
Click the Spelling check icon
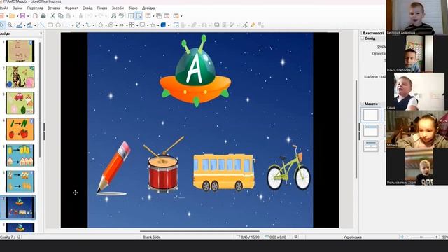coord(121,16)
